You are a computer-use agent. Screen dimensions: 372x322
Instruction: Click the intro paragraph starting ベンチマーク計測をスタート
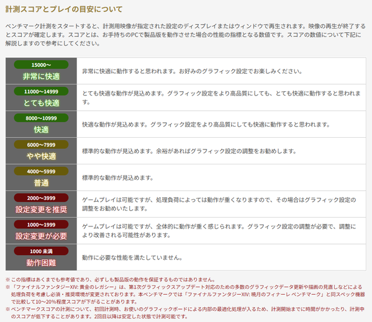(x=186, y=35)
